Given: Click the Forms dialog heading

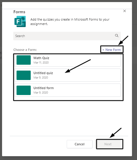Looking at the screenshot, I should [19, 12].
